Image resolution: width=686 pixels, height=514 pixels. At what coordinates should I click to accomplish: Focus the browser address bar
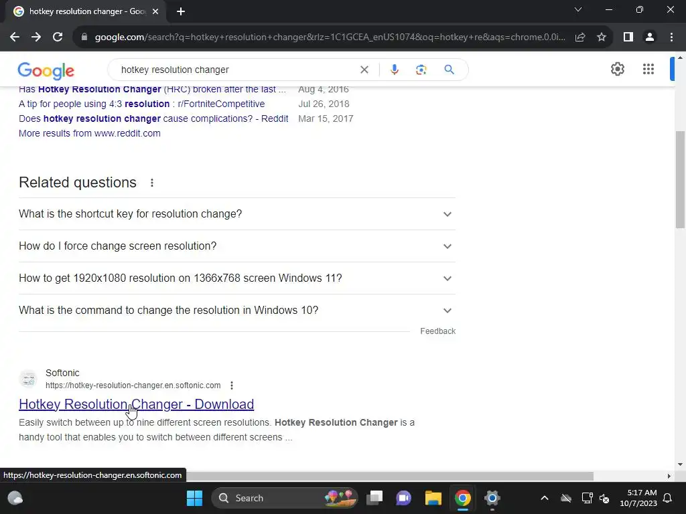pos(330,37)
